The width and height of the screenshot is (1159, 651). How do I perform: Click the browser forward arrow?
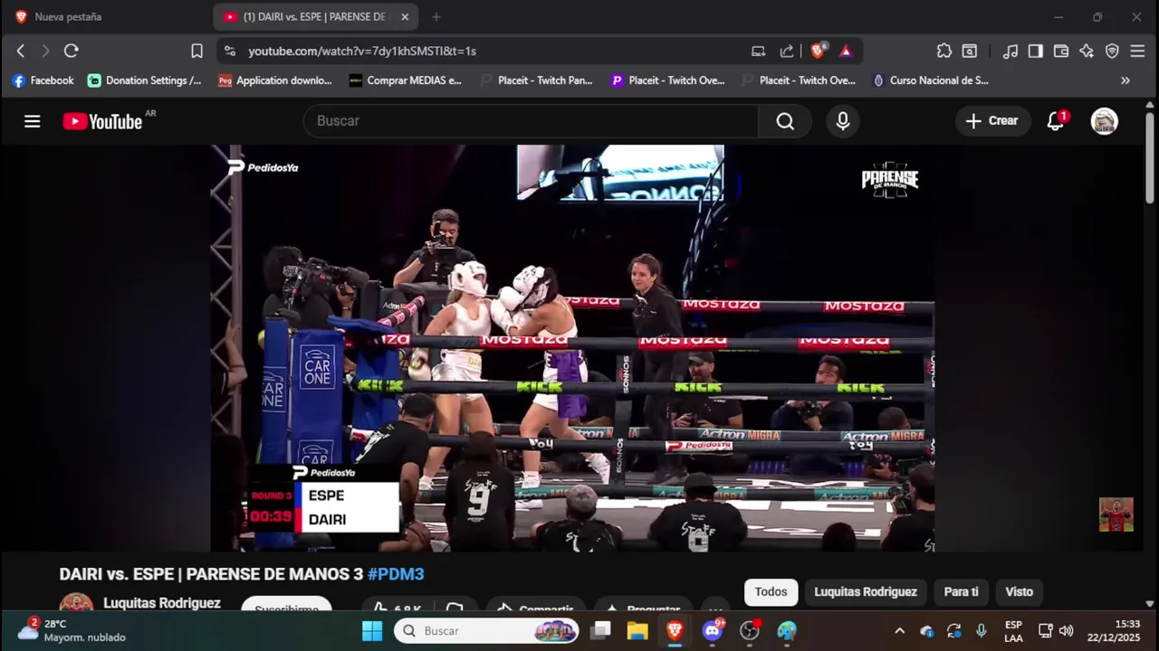point(45,51)
